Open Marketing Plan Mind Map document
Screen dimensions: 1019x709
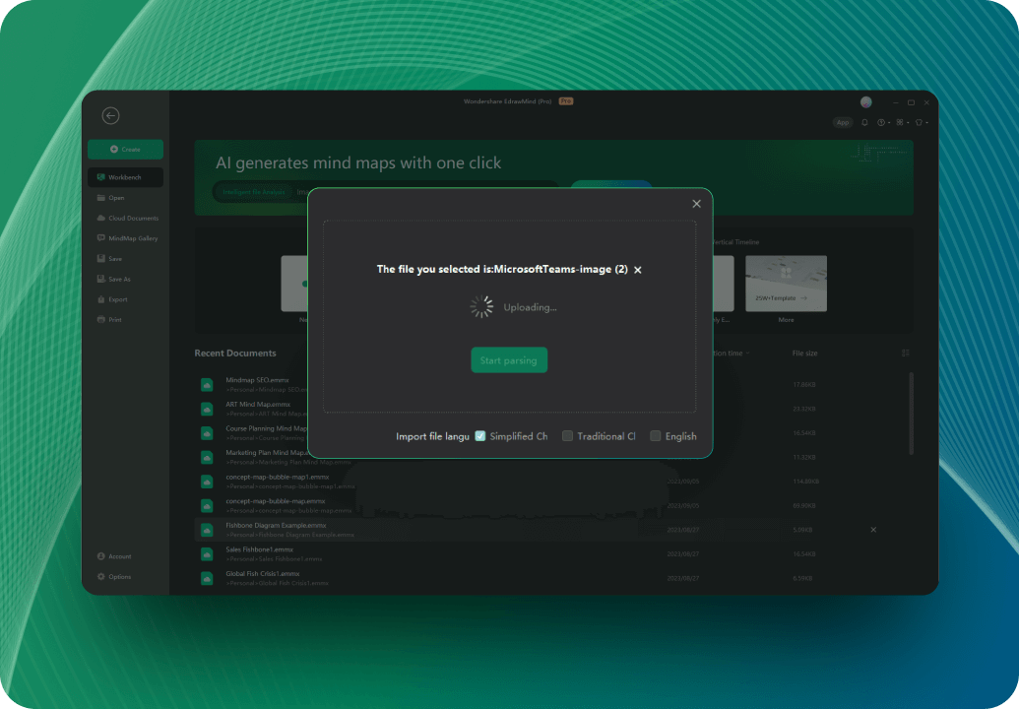pos(267,452)
